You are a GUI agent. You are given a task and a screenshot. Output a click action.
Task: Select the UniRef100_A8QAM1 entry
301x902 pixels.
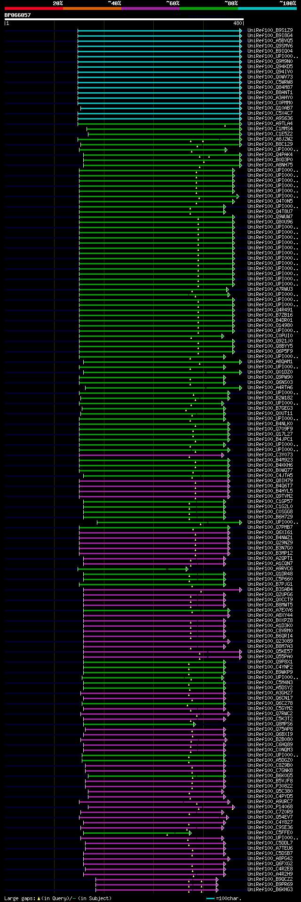coord(270,361)
